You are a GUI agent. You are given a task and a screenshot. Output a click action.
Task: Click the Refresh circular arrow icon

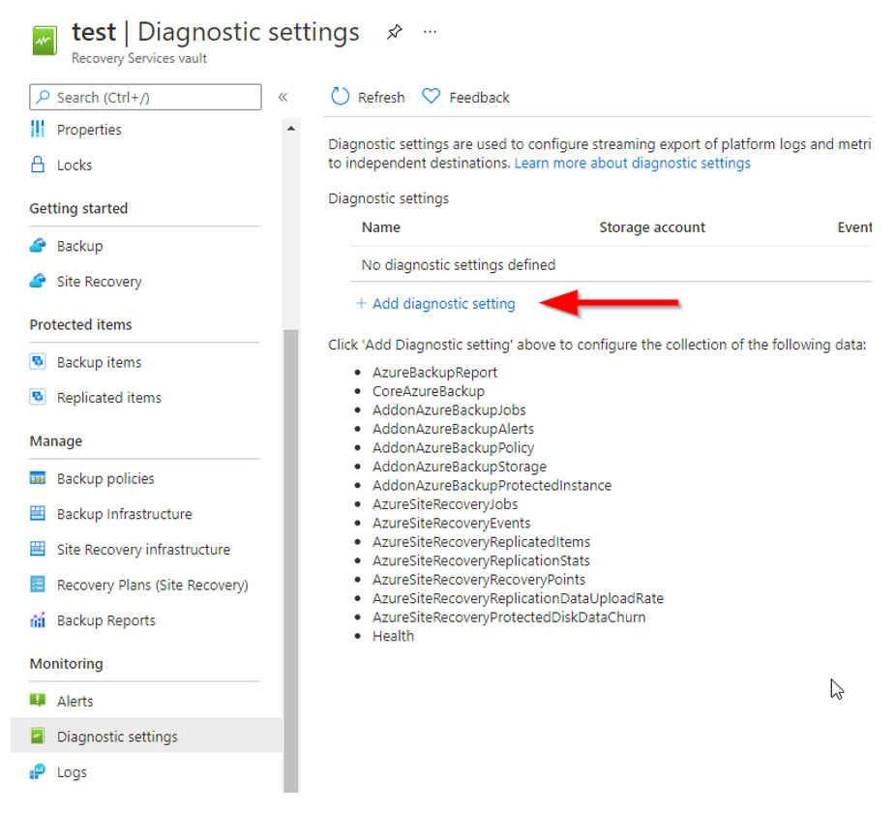(x=340, y=97)
